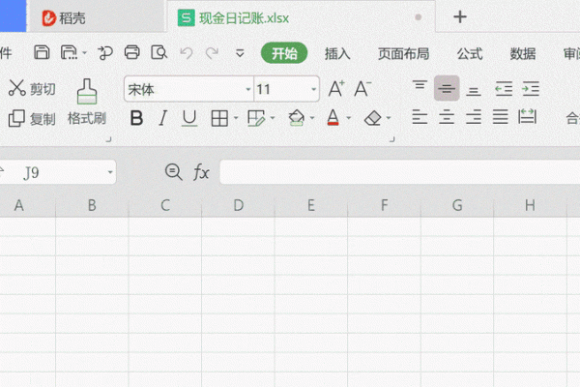Open the output as PDF icon
The image size is (580, 387).
pyautogui.click(x=105, y=53)
